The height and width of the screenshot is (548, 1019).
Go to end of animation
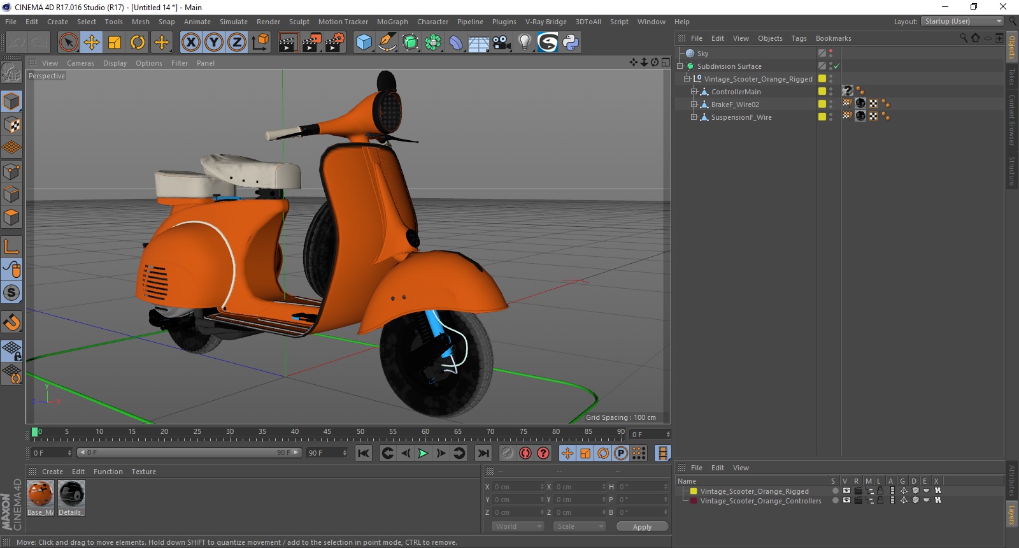pos(483,453)
